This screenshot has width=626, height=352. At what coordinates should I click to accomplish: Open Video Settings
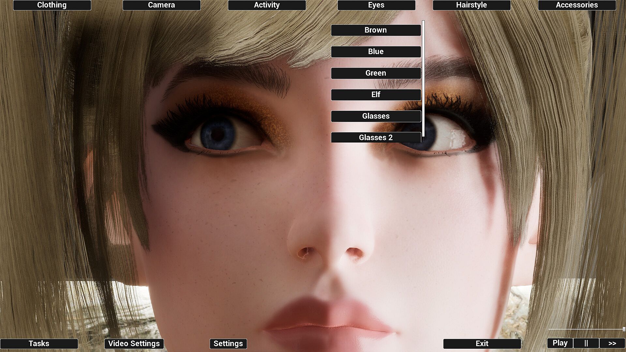coord(134,344)
